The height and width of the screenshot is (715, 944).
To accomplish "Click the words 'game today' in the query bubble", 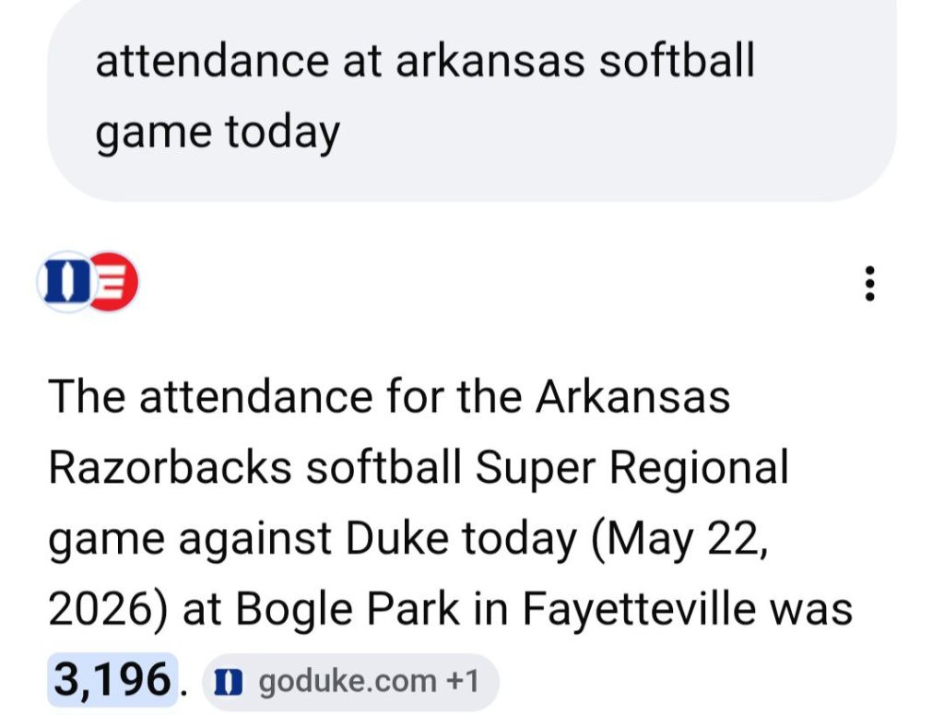I will point(218,133).
